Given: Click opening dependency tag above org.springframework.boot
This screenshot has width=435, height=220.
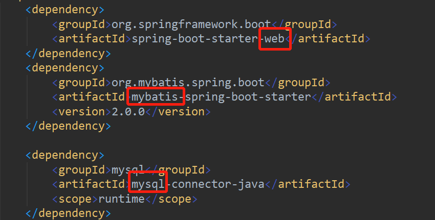Looking at the screenshot, I should tap(65, 10).
